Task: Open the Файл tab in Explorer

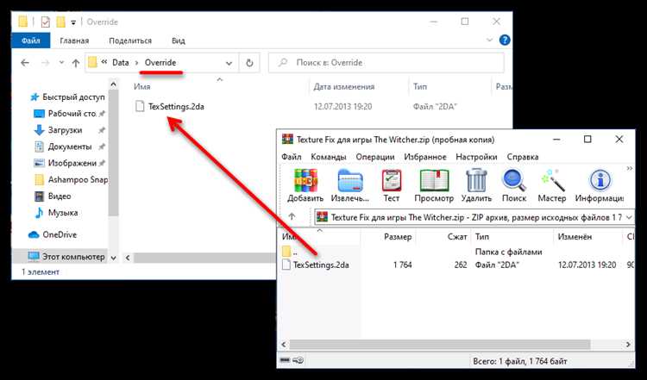Action: pyautogui.click(x=30, y=40)
